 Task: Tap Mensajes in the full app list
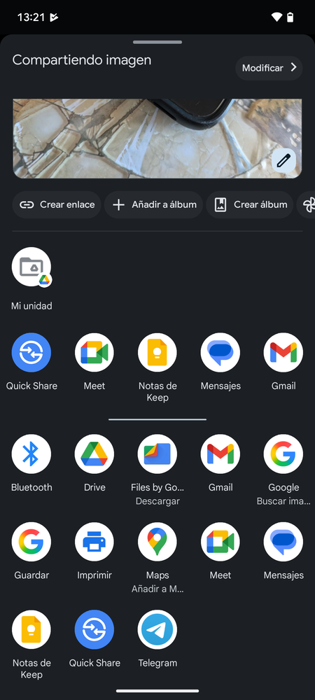tap(283, 542)
